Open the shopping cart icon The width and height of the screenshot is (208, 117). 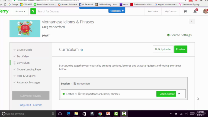[x=185, y=11]
